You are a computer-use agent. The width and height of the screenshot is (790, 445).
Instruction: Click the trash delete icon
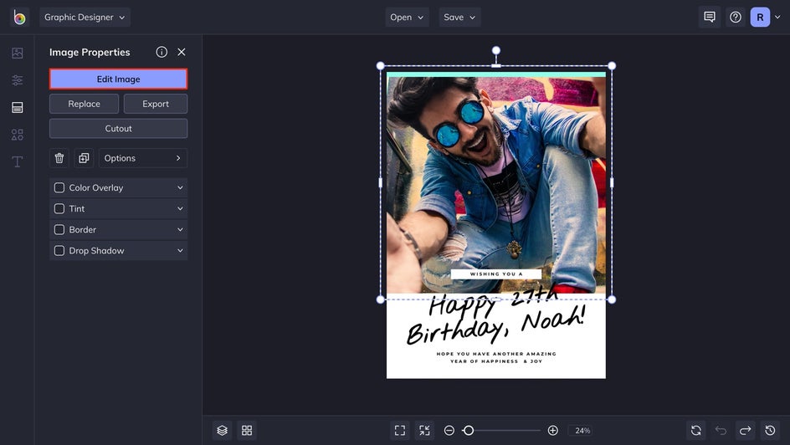coord(59,158)
